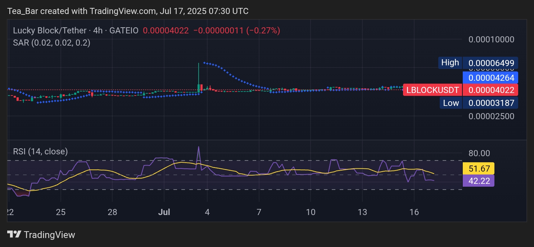Click the 4 date label on time axis
534x247 pixels.
point(207,212)
